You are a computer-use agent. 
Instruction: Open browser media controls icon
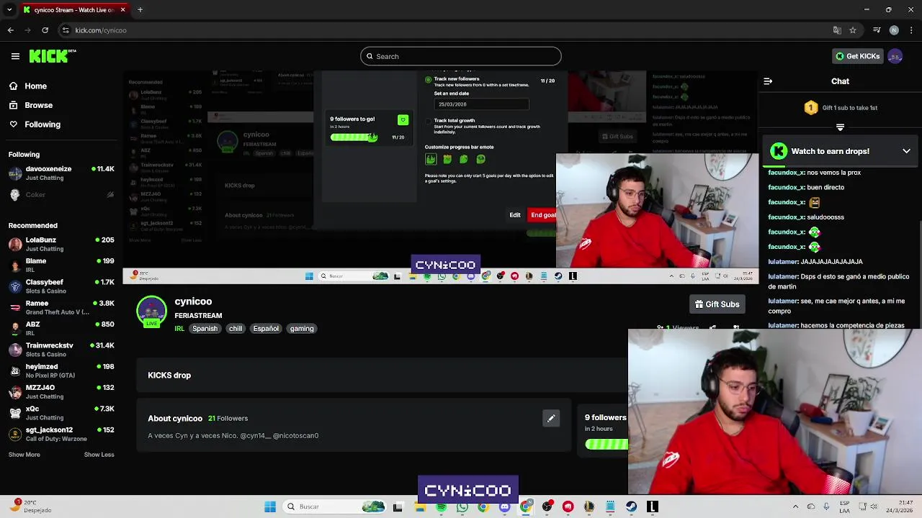877,30
